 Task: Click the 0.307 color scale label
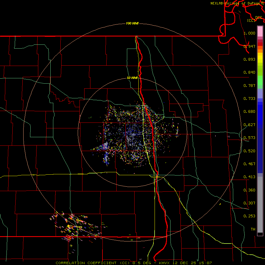(249, 203)
